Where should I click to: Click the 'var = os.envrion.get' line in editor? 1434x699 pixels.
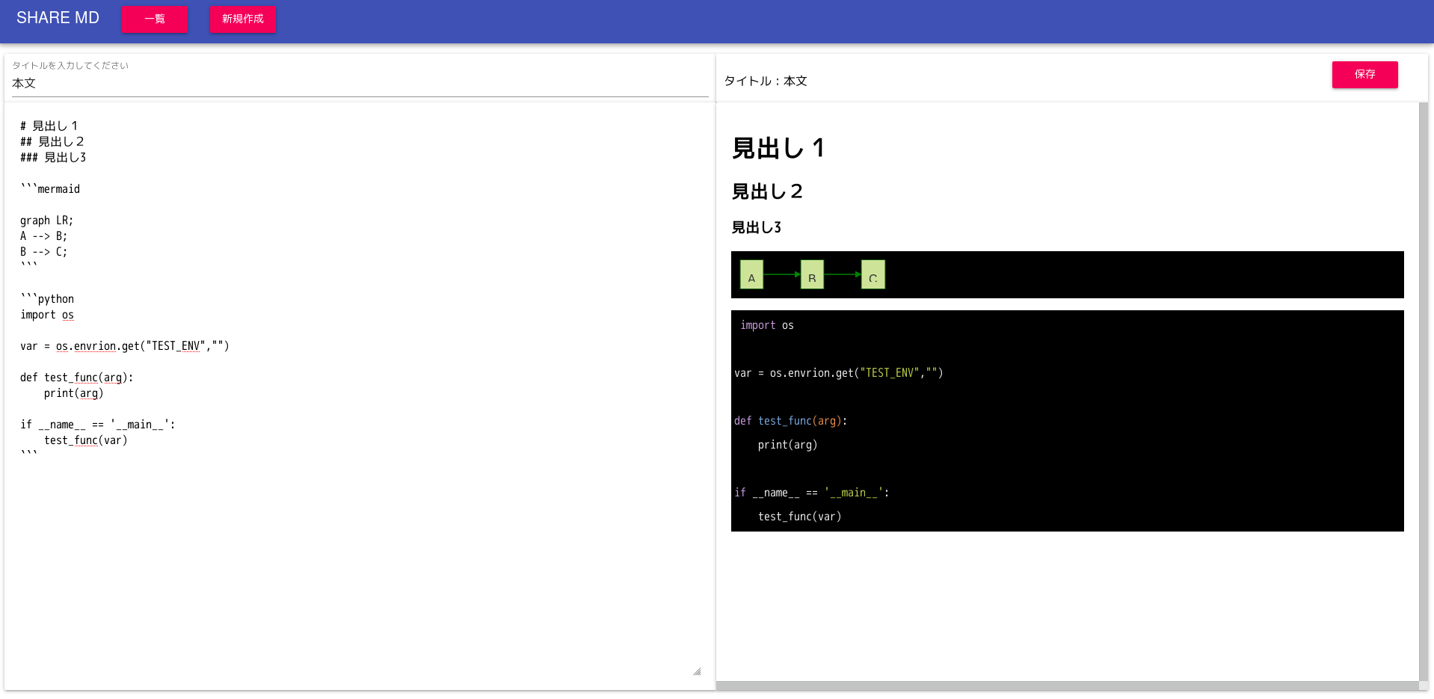(x=125, y=345)
